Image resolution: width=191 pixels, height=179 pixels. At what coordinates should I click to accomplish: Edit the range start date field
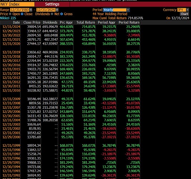(20, 10)
